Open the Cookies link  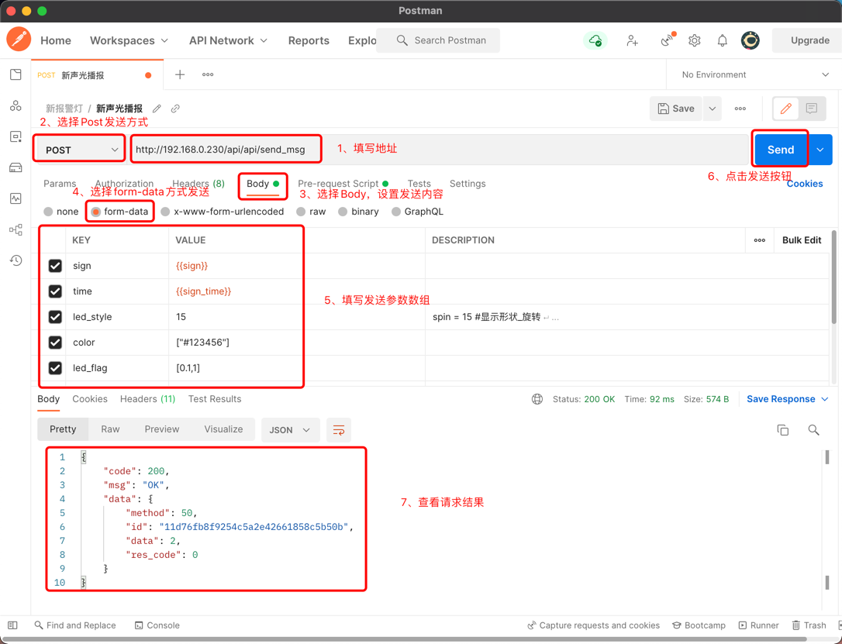pyautogui.click(x=805, y=184)
